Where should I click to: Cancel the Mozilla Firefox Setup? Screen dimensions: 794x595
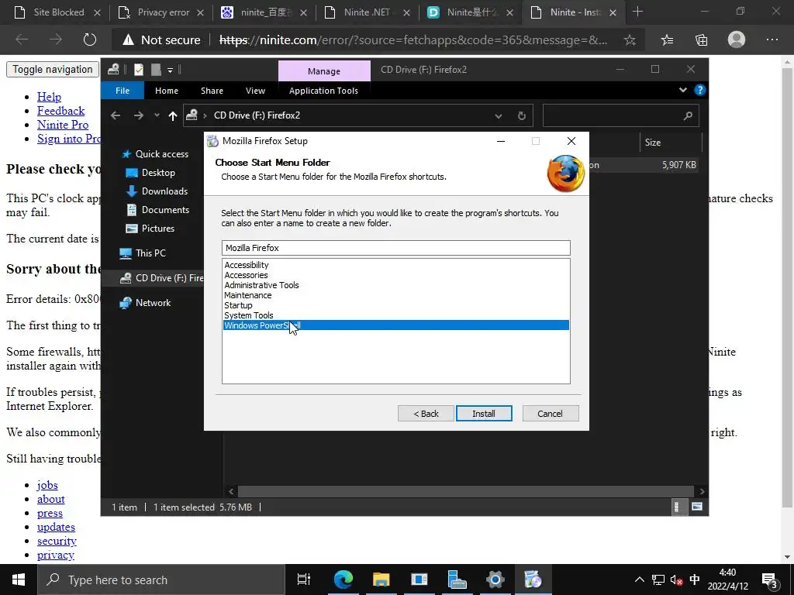coord(550,414)
